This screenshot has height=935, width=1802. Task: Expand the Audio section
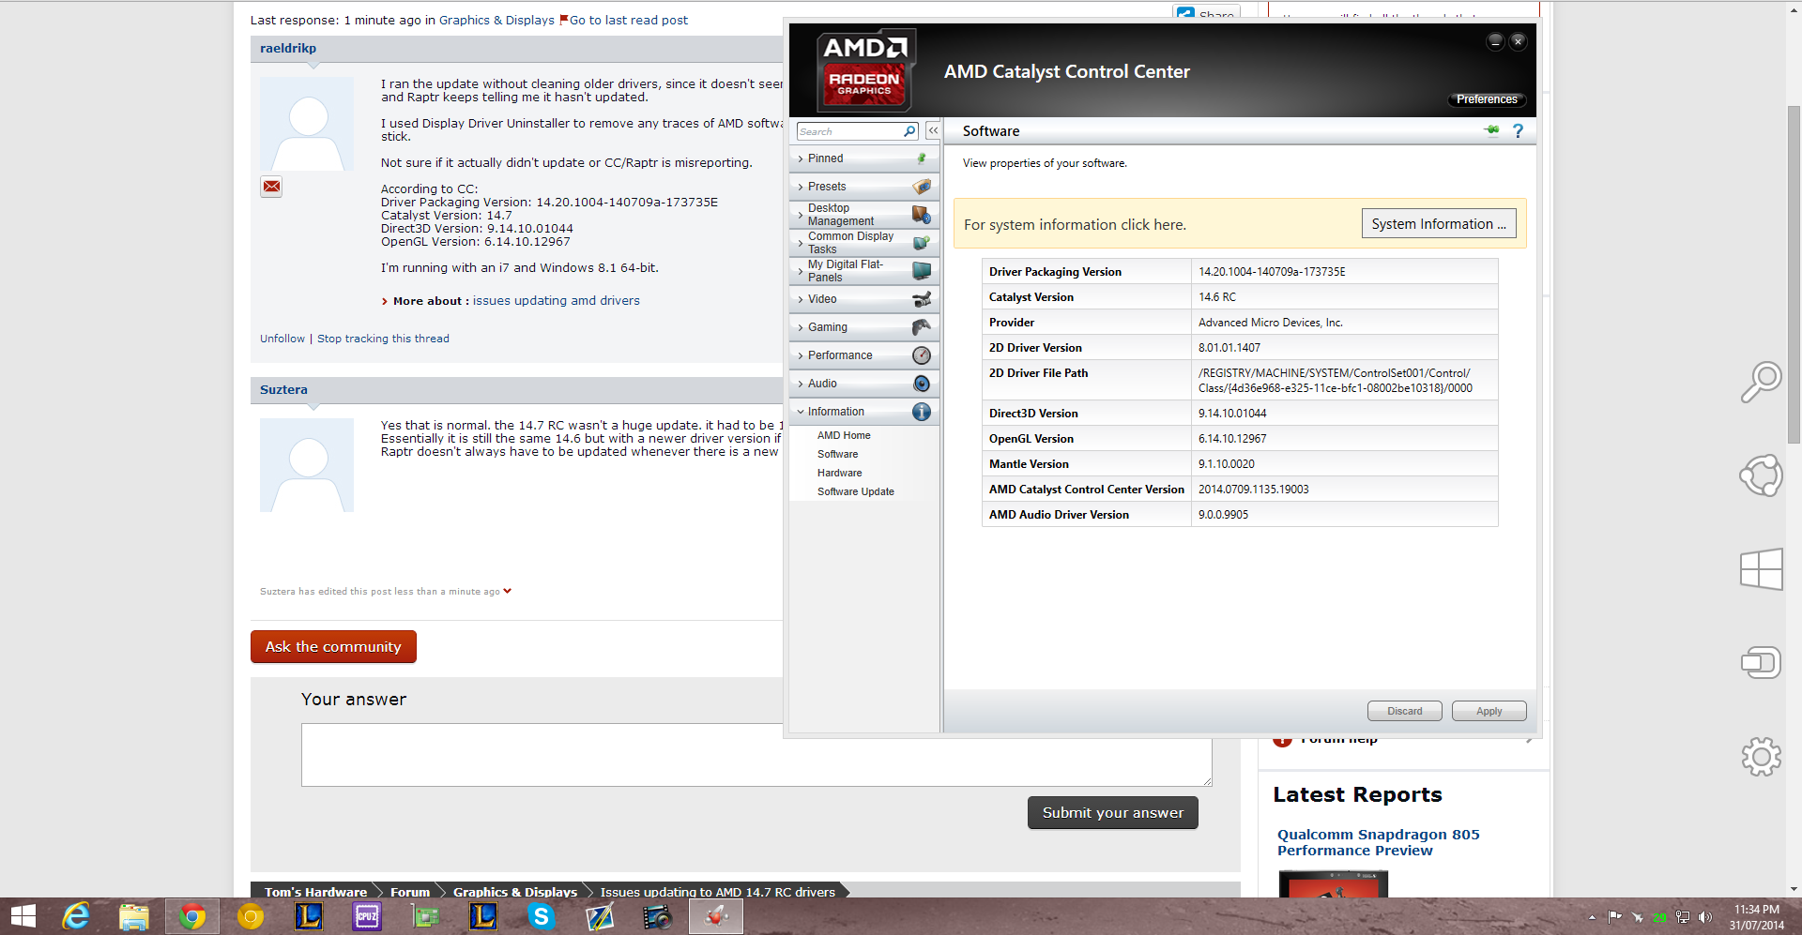click(x=864, y=384)
